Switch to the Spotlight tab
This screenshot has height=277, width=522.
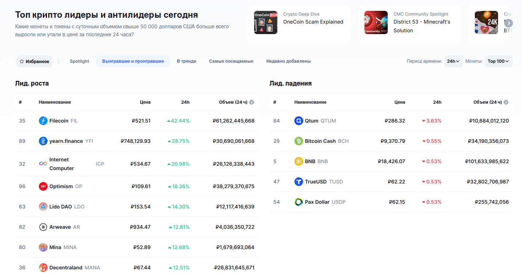click(79, 61)
